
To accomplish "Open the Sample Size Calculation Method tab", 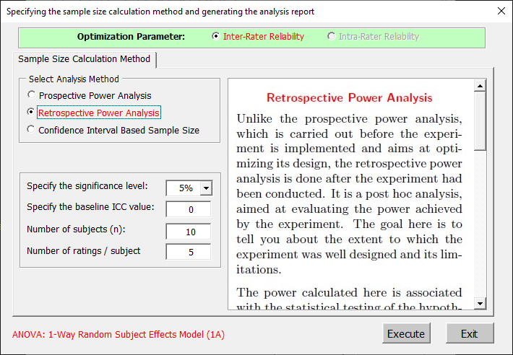I will click(85, 59).
